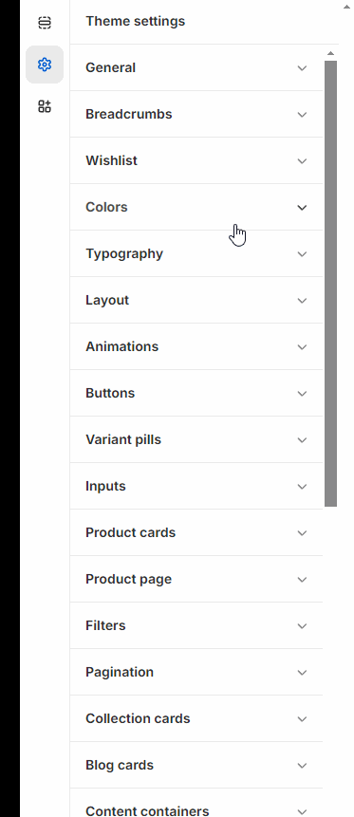The height and width of the screenshot is (817, 354).
Task: Open the Sections icon in sidebar
Action: point(45,23)
